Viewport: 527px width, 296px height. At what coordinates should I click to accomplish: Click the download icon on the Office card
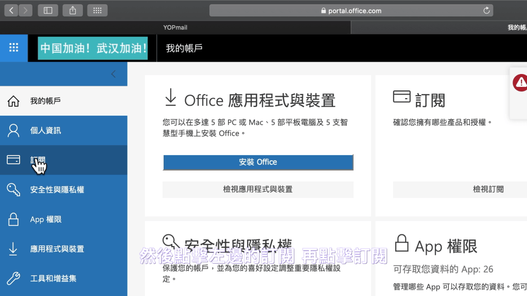pos(171,97)
